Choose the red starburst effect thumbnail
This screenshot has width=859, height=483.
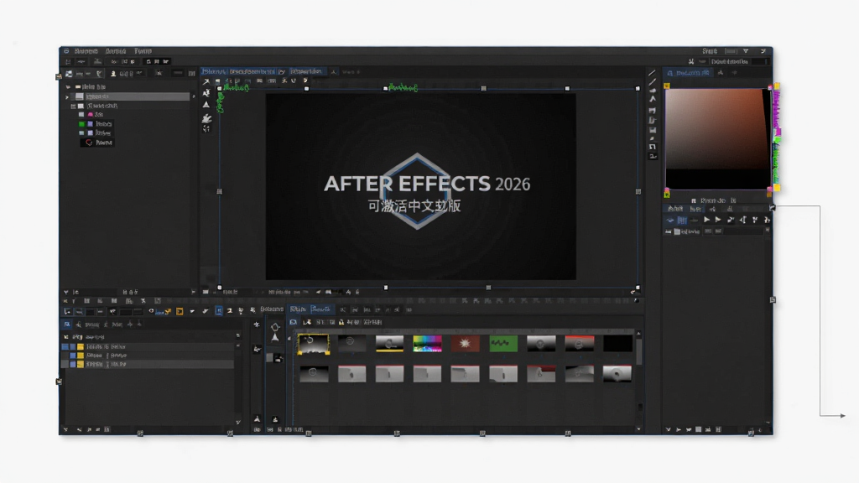pyautogui.click(x=465, y=343)
